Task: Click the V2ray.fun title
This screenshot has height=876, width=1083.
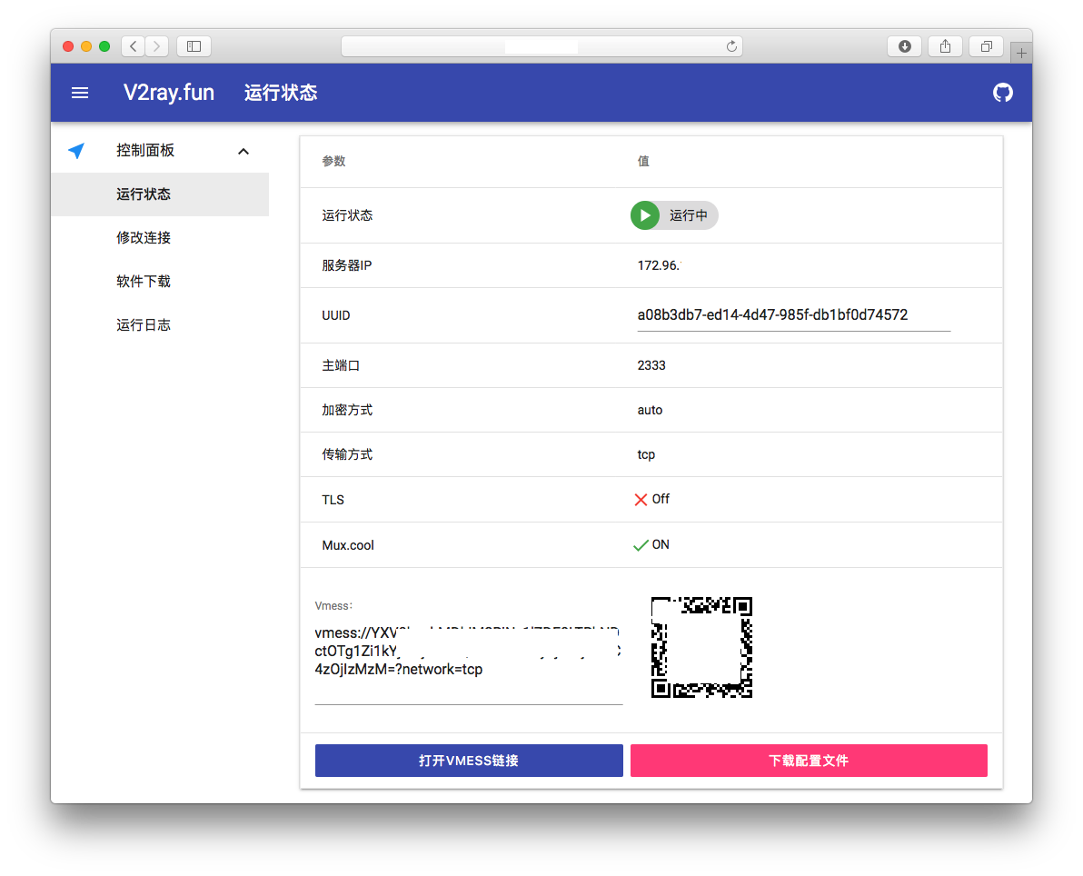Action: 168,93
